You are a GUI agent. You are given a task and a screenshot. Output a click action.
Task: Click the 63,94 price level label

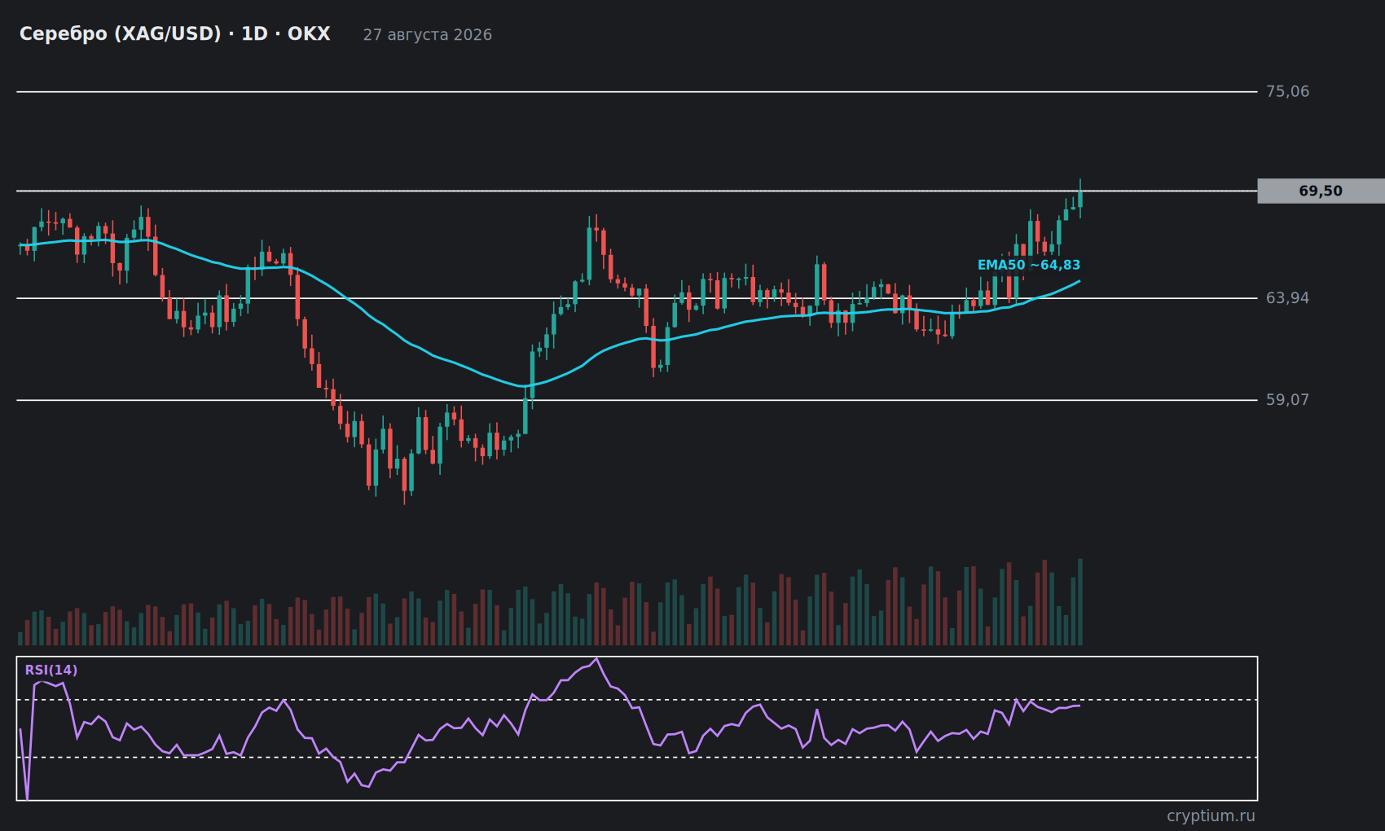click(x=1287, y=298)
